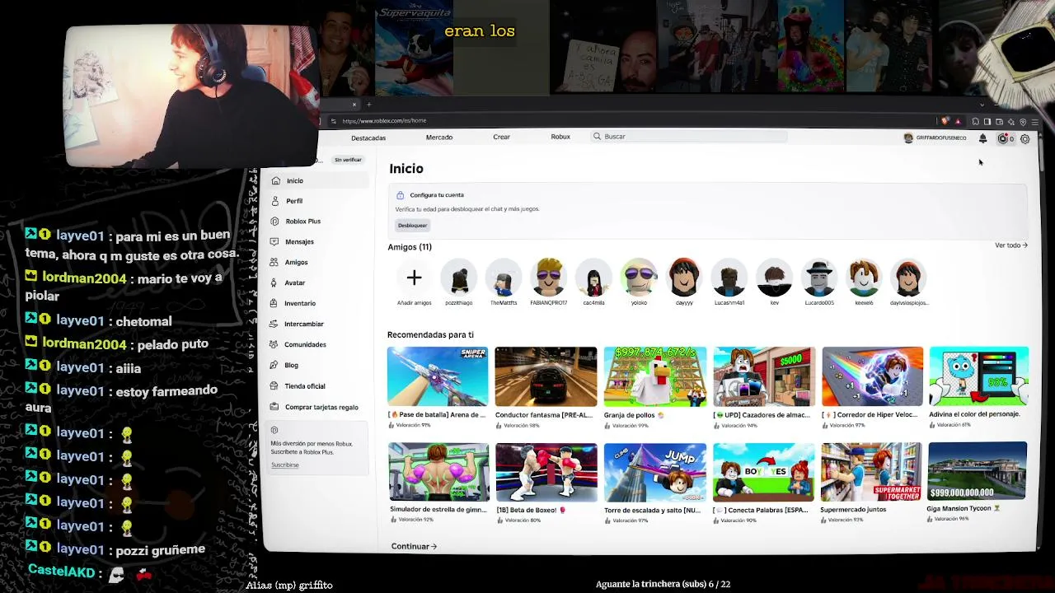Go to Inventario in the sidebar

tap(300, 303)
